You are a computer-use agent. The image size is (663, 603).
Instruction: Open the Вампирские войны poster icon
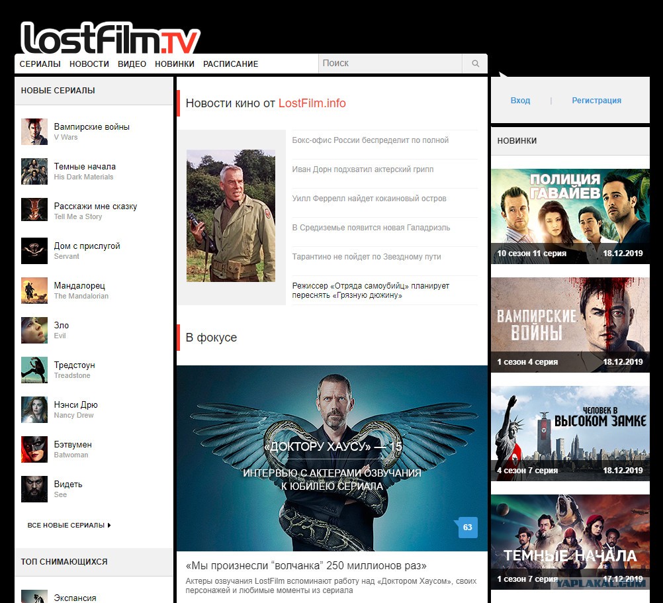[x=34, y=132]
